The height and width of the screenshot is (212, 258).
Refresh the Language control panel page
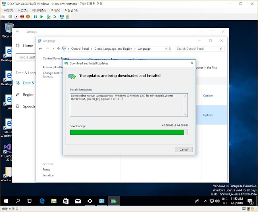[170, 49]
